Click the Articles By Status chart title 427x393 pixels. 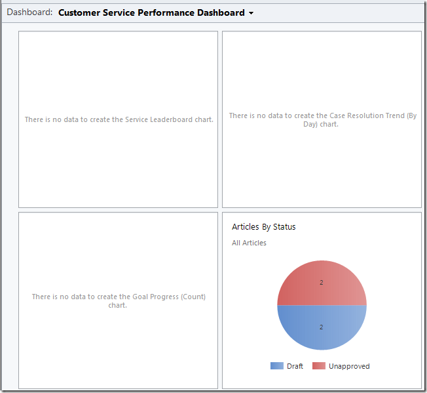(264, 227)
